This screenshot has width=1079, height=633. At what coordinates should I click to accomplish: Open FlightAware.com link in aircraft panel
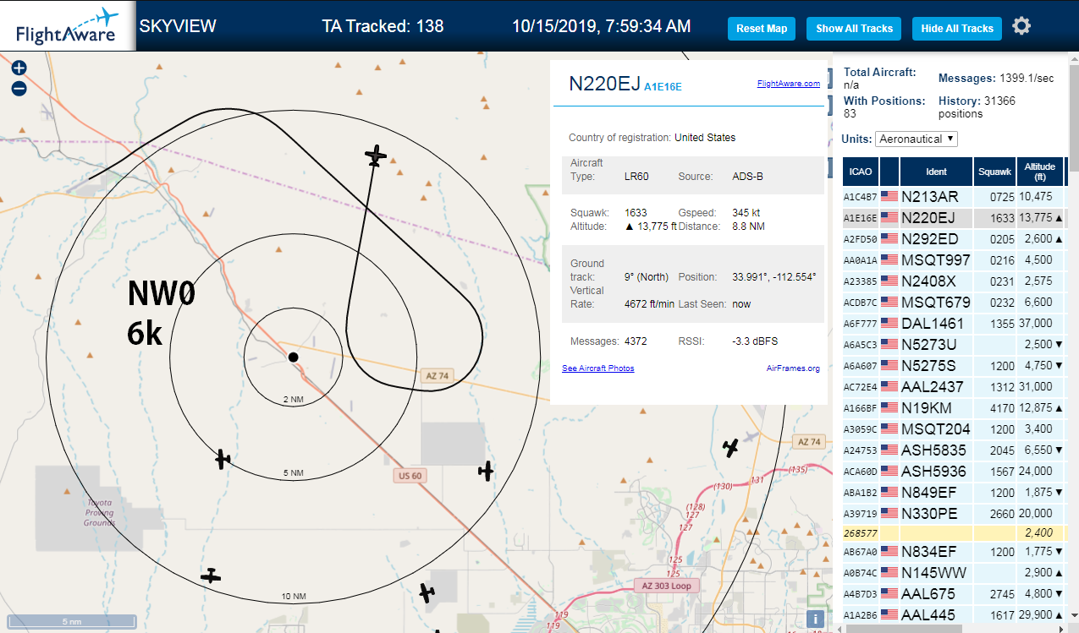pyautogui.click(x=788, y=84)
